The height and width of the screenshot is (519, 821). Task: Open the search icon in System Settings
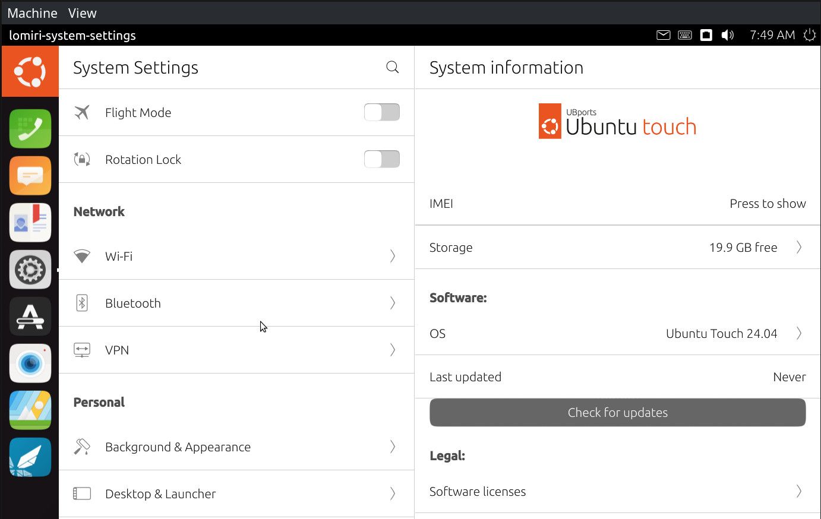pos(392,67)
